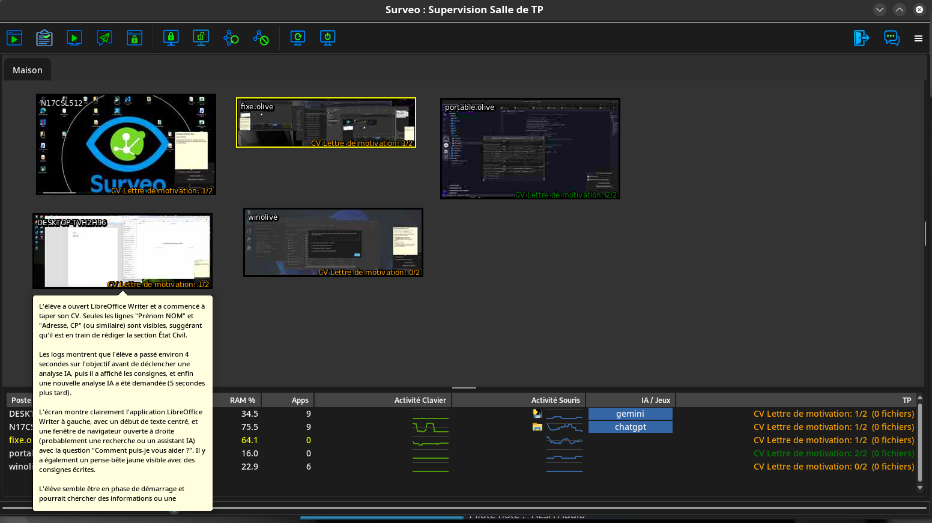
Task: Open the hamburger menu
Action: [918, 38]
